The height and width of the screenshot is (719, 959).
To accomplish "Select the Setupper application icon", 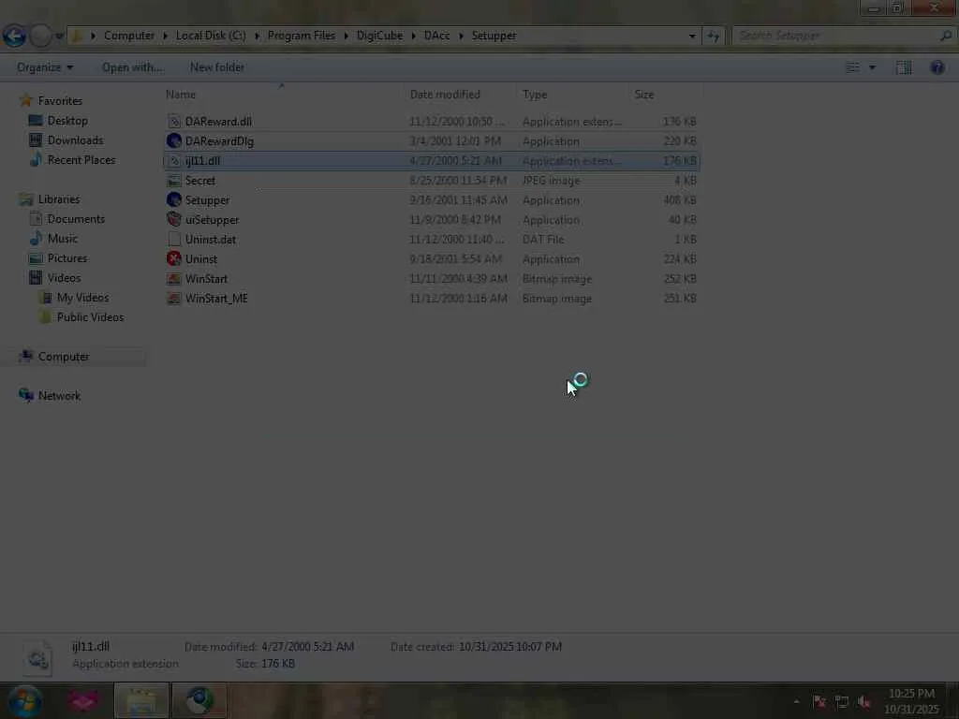I will [173, 200].
